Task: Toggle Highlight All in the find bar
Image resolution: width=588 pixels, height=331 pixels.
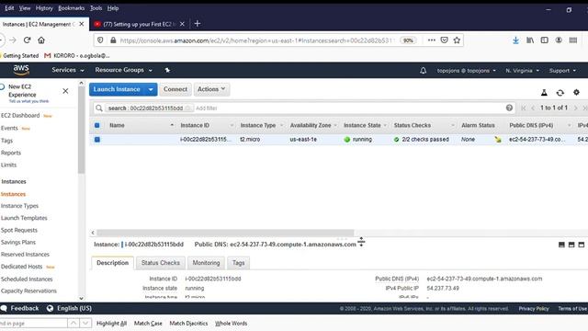Action: pos(111,323)
